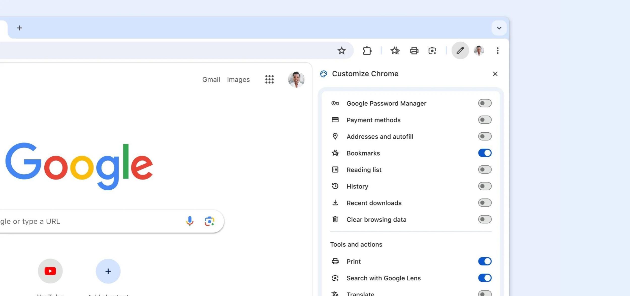Viewport: 630px width, 296px height.
Task: Click the screenshot capture icon
Action: pyautogui.click(x=432, y=50)
